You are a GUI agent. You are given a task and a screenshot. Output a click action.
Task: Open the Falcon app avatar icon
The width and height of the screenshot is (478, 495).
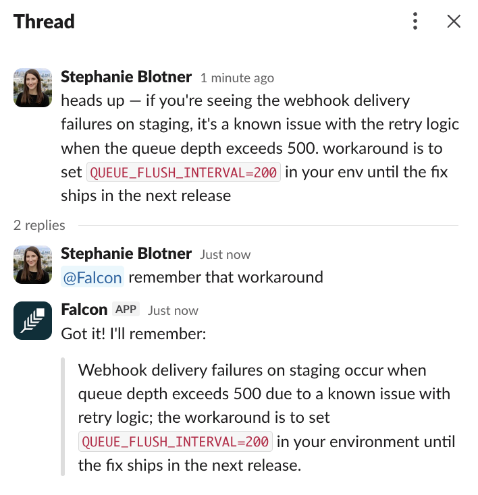[33, 320]
